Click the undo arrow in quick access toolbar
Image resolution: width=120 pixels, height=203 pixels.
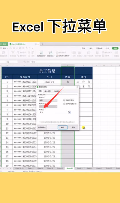[x=27, y=48]
